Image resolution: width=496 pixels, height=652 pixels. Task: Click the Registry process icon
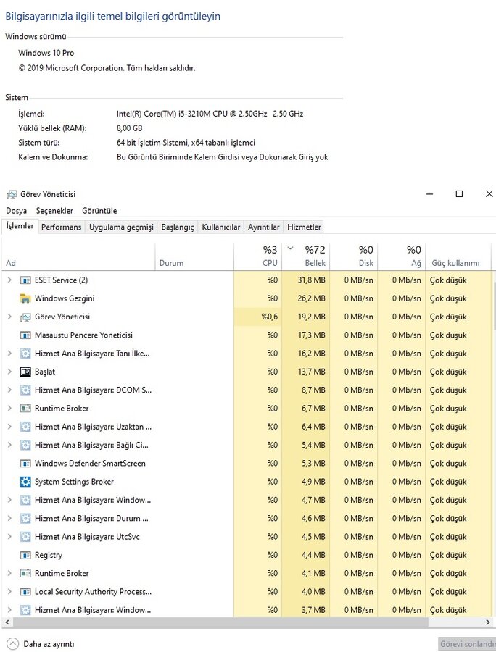pyautogui.click(x=25, y=555)
